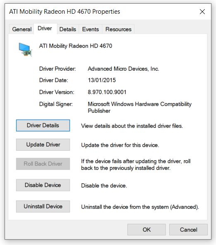The width and height of the screenshot is (216, 245).
Task: Dismiss the dialog with Cancel
Action: [188, 230]
